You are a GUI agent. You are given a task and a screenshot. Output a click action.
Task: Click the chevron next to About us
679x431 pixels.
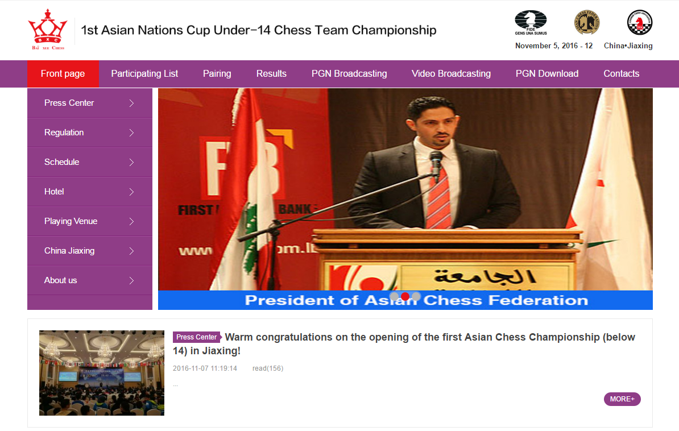tap(131, 280)
